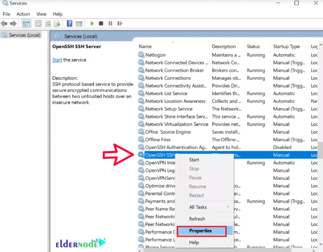Click the Stop Service square icon
Viewport: 323px width, 252px height.
101,23
